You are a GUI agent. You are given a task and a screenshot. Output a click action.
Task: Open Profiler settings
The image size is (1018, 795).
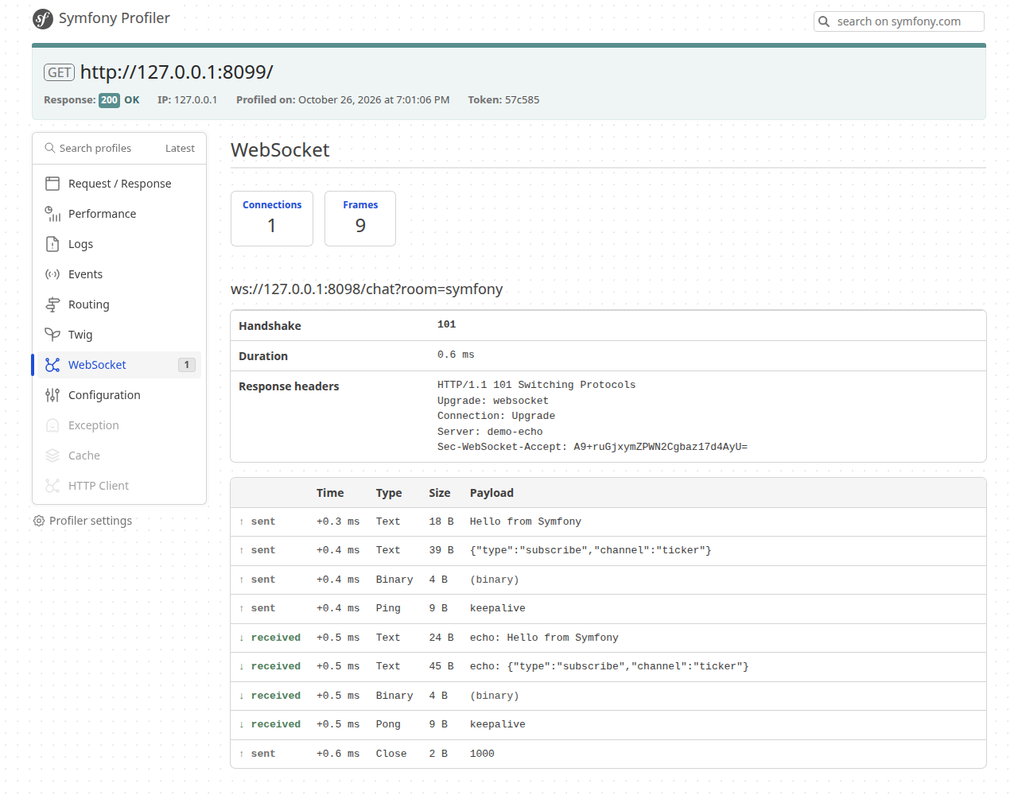pos(83,521)
